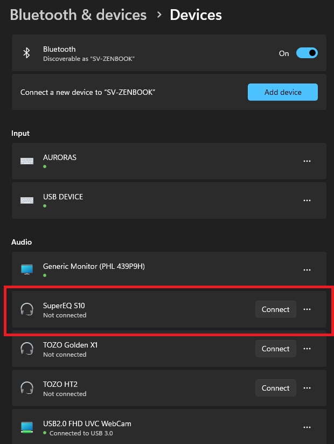Click the TOZO HT2 headset icon
334x444 pixels.
click(x=27, y=388)
